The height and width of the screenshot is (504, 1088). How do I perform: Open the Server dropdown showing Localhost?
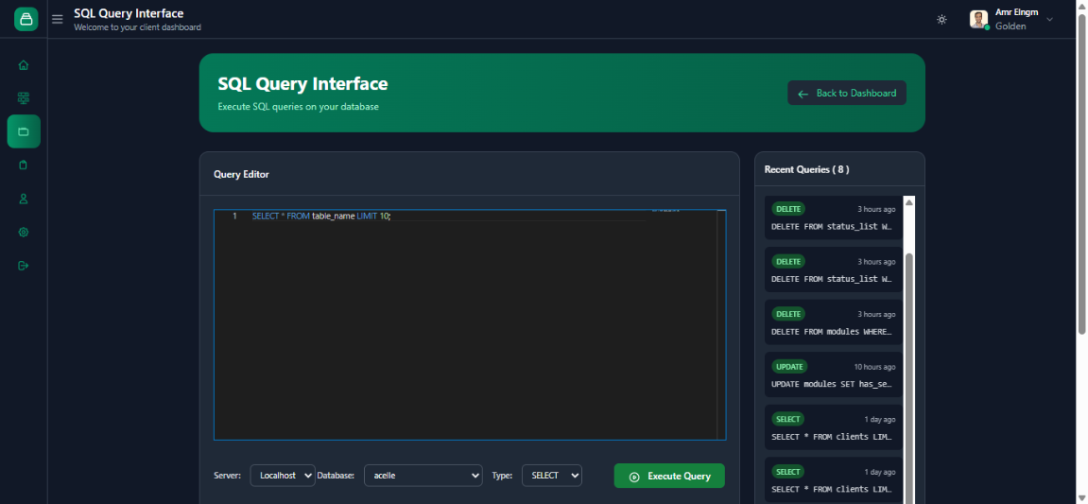coord(282,476)
